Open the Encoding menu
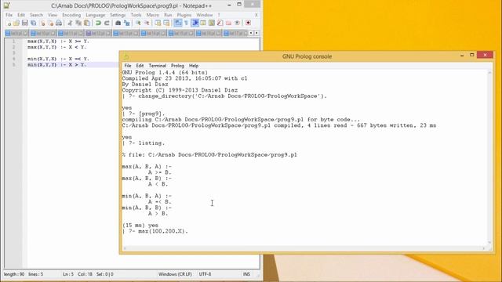 pyautogui.click(x=71, y=15)
